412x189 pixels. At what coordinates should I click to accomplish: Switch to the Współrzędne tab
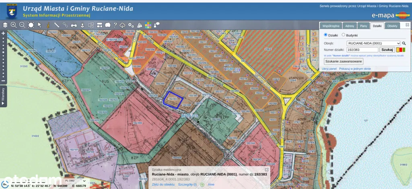(331, 26)
